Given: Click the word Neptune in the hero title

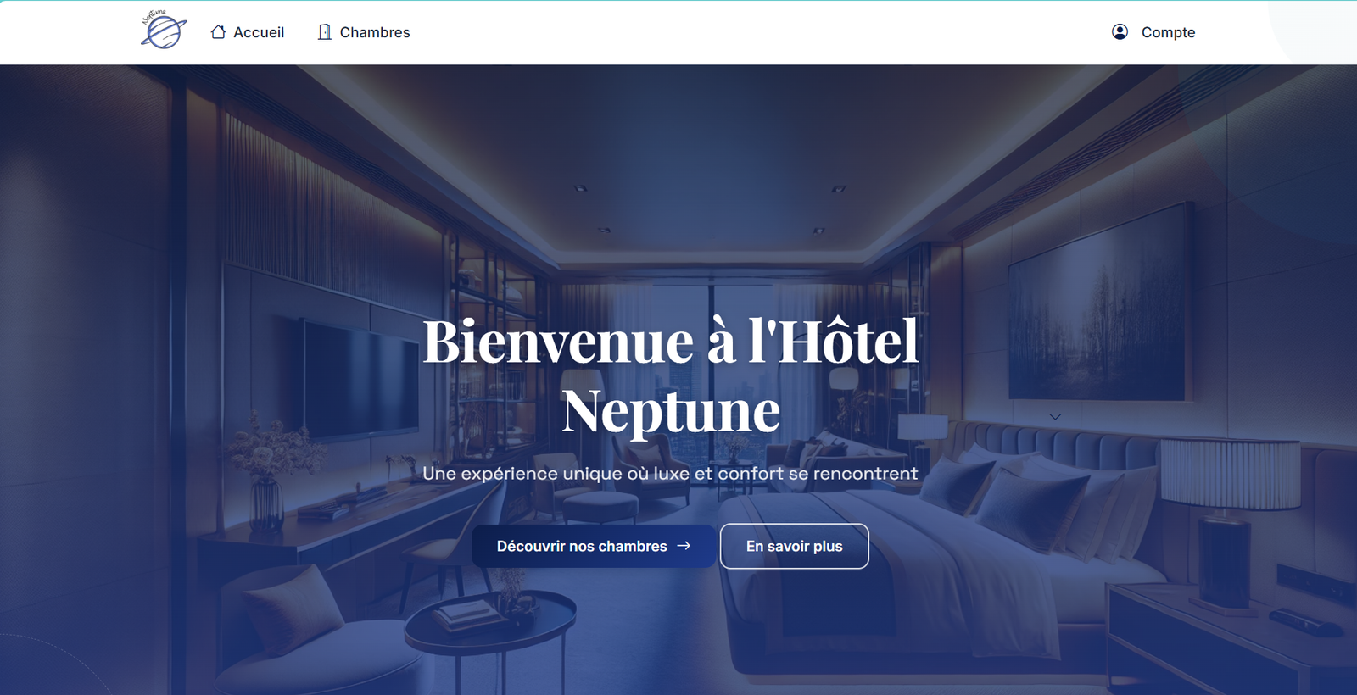Looking at the screenshot, I should [x=671, y=411].
